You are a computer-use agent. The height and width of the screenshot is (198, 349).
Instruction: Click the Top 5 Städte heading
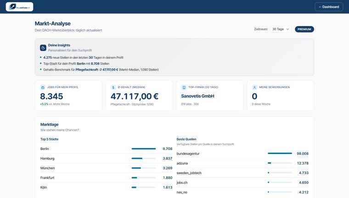tap(50, 139)
